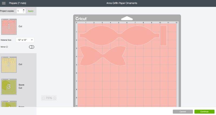
Task: Open the Material Size dropdown
Action: pos(25,40)
